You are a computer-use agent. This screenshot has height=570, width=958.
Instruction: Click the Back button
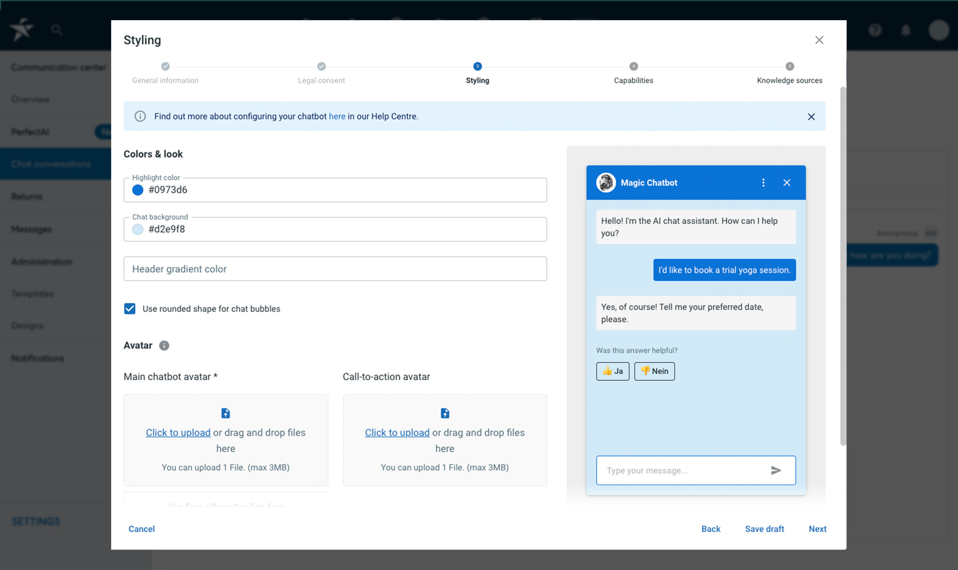[711, 529]
